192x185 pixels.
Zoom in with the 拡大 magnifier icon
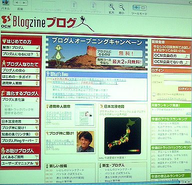click(111, 7)
